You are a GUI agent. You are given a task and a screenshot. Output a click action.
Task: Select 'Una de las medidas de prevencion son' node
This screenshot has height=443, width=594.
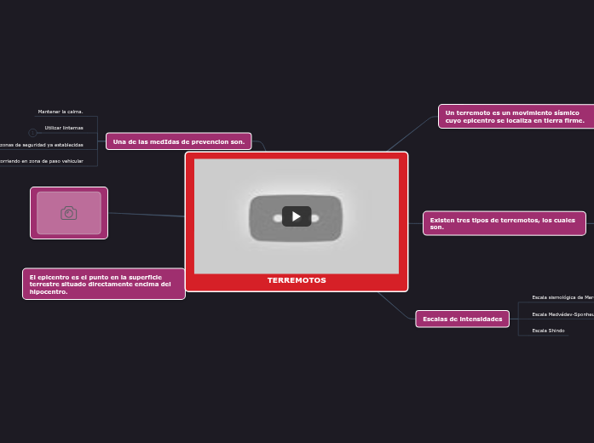178,141
